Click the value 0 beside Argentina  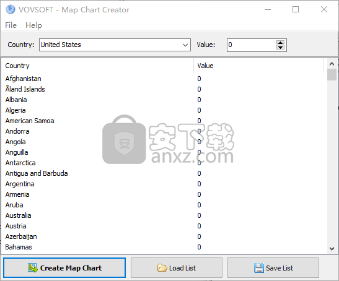click(x=199, y=184)
